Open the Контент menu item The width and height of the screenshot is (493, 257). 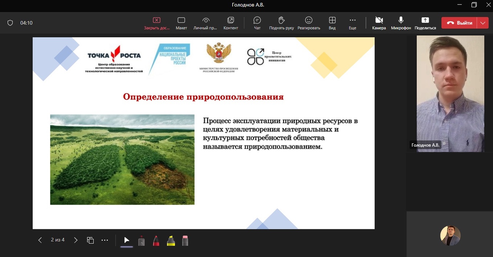[x=231, y=23]
